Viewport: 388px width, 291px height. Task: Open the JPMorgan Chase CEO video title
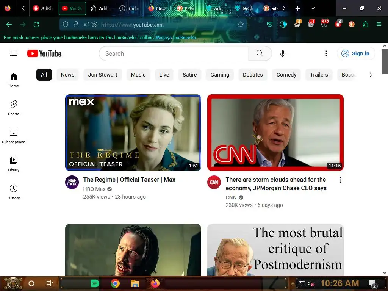[276, 184]
